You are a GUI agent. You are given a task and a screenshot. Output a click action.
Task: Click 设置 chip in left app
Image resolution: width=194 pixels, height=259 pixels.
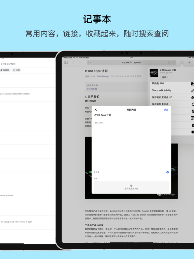click(17, 70)
